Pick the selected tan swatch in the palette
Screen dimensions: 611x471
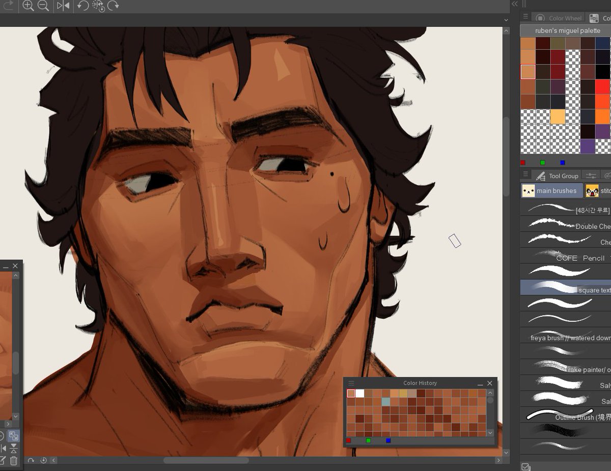[x=528, y=72]
